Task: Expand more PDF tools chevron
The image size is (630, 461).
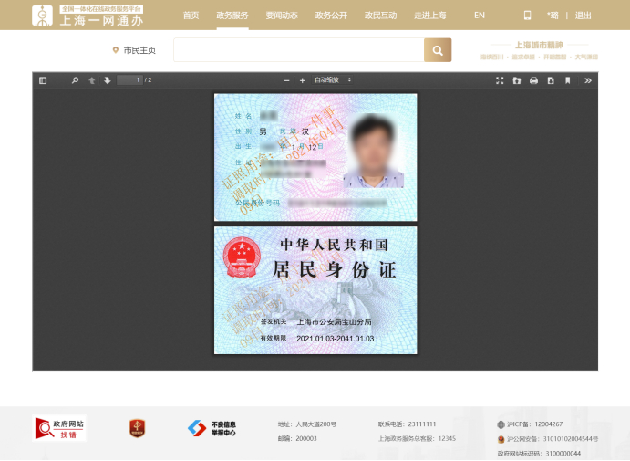Action: [x=588, y=80]
